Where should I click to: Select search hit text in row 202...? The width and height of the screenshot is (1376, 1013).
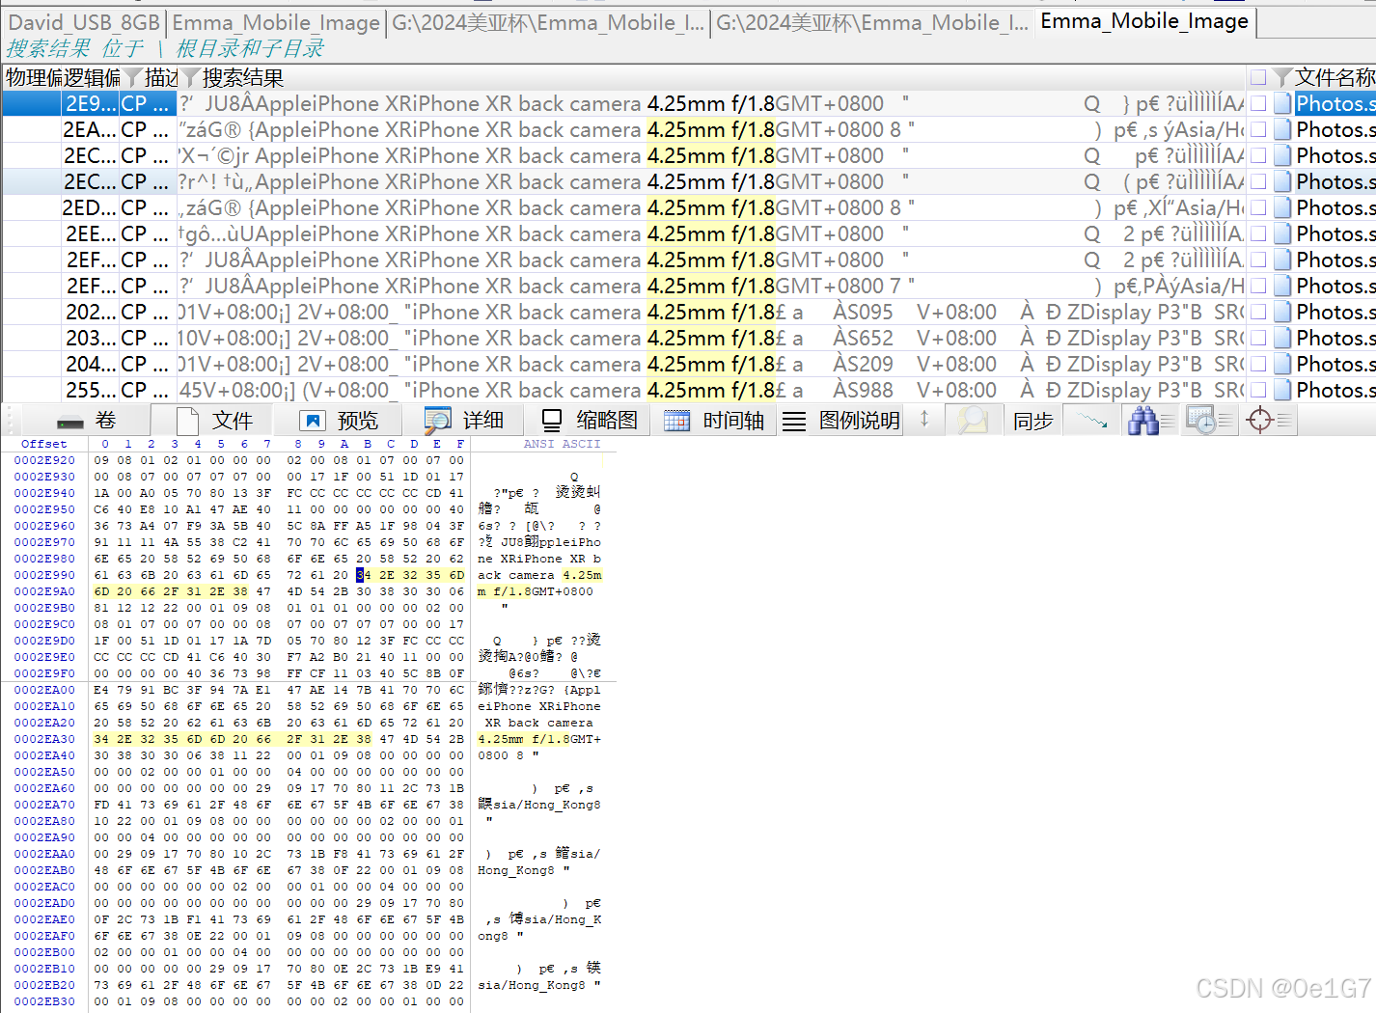coord(711,312)
